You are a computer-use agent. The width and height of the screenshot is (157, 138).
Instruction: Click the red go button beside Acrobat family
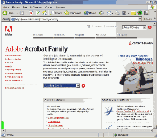click(x=83, y=86)
